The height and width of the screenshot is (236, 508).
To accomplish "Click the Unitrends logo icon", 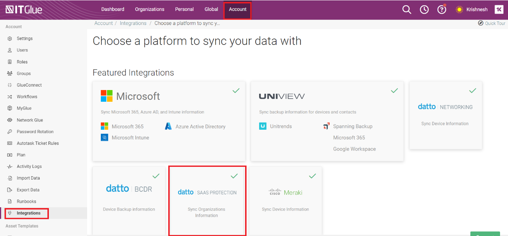I will point(263,126).
